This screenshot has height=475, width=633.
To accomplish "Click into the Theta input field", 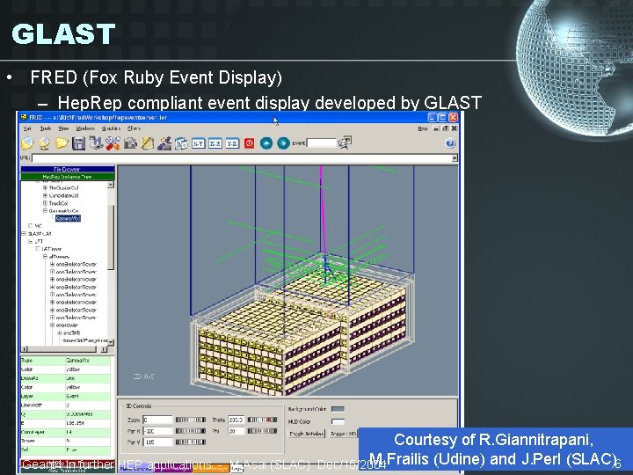I will [236, 420].
